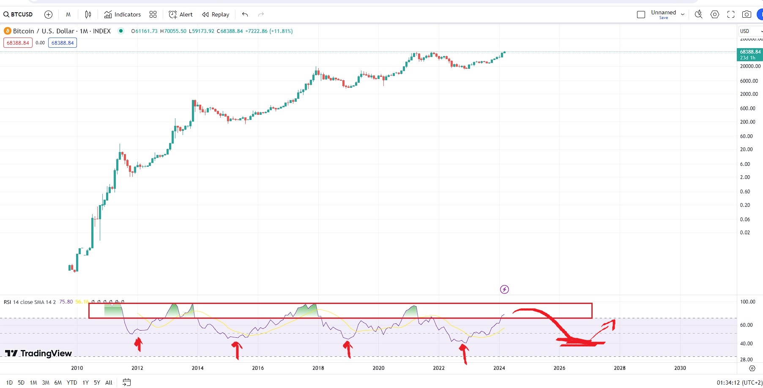
Task: Click the add symbol plus icon
Action: pos(48,14)
